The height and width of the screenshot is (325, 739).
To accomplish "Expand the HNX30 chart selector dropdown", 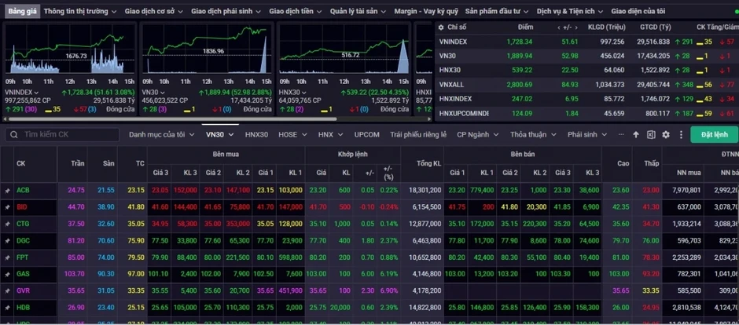I will (x=304, y=93).
